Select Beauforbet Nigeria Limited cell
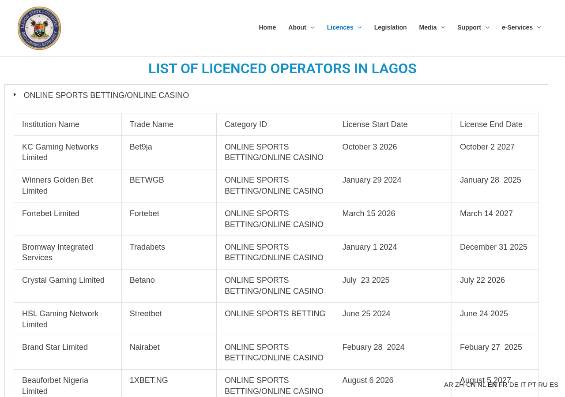Image resolution: width=565 pixels, height=397 pixels. (68, 383)
